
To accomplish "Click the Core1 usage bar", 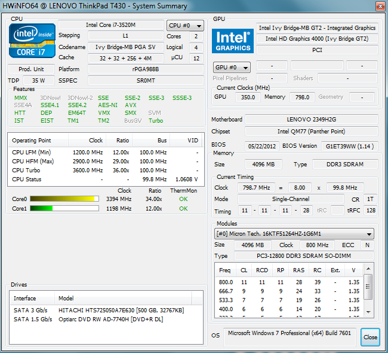I will click(x=64, y=208).
